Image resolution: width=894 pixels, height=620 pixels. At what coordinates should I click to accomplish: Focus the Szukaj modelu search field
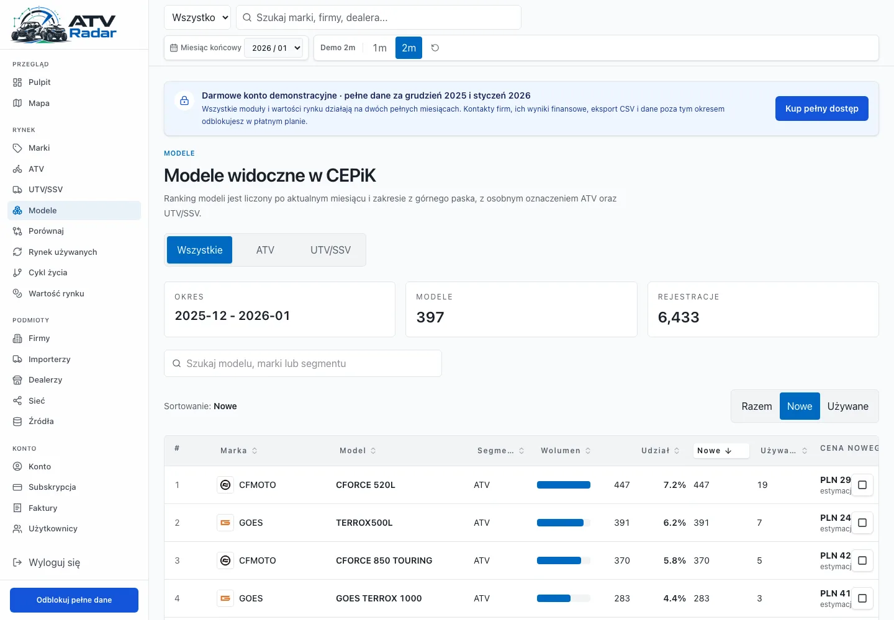pyautogui.click(x=303, y=363)
